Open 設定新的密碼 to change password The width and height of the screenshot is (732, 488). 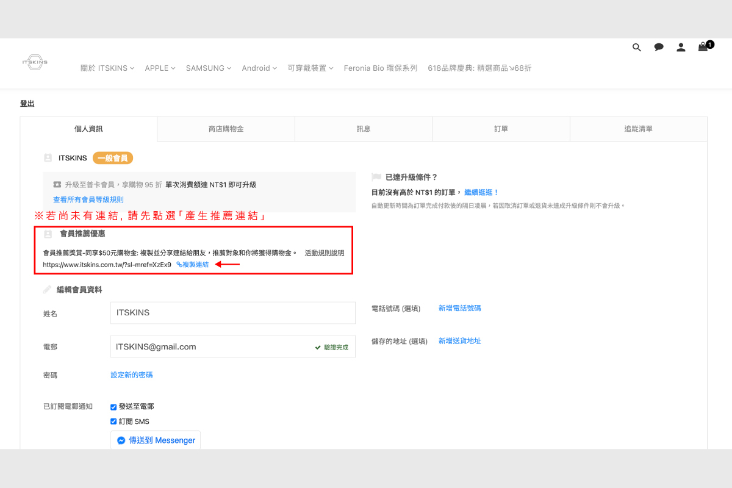click(131, 375)
